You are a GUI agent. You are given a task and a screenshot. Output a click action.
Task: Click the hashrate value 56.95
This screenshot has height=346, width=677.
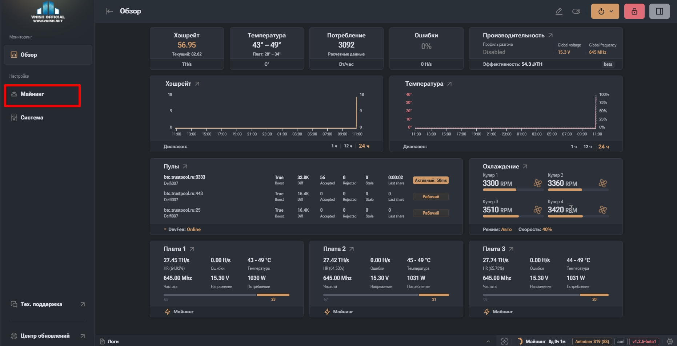[187, 45]
